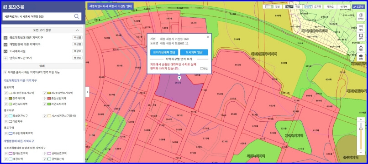368x164 pixels.
Task: Click the address search input field
Action: point(37,17)
